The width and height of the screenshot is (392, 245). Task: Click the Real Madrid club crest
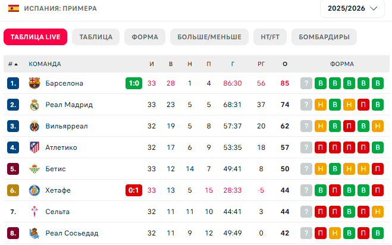[35, 105]
